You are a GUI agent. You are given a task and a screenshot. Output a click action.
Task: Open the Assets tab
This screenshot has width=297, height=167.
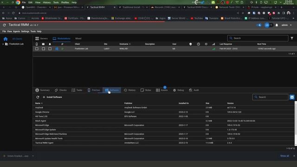coord(162,90)
